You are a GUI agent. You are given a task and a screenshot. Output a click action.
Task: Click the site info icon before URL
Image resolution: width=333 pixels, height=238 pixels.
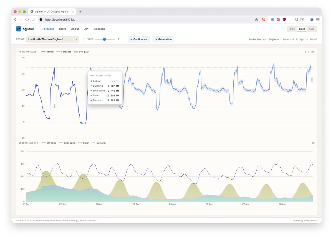41,20
